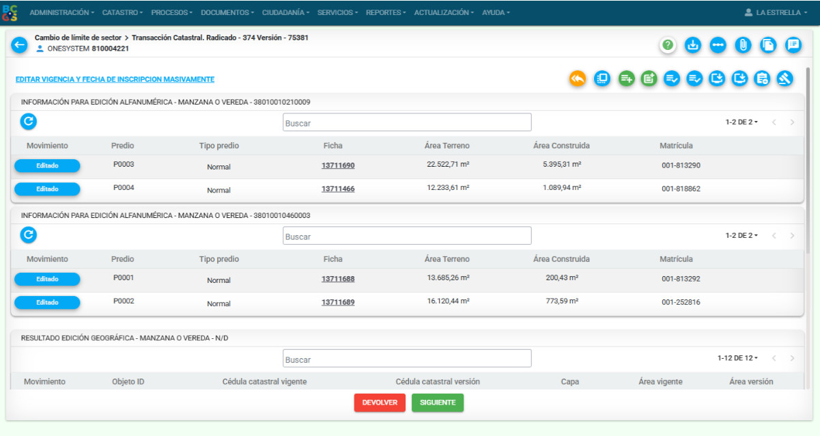Expand the '1-12 DE 12' pagination dropdown
Screen dimensions: 820x436
tap(737, 358)
